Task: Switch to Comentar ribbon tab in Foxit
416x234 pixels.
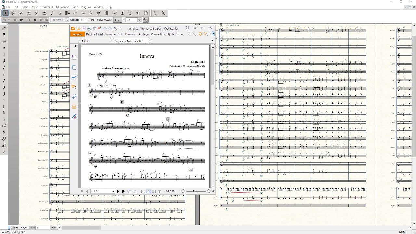Action: tap(110, 34)
